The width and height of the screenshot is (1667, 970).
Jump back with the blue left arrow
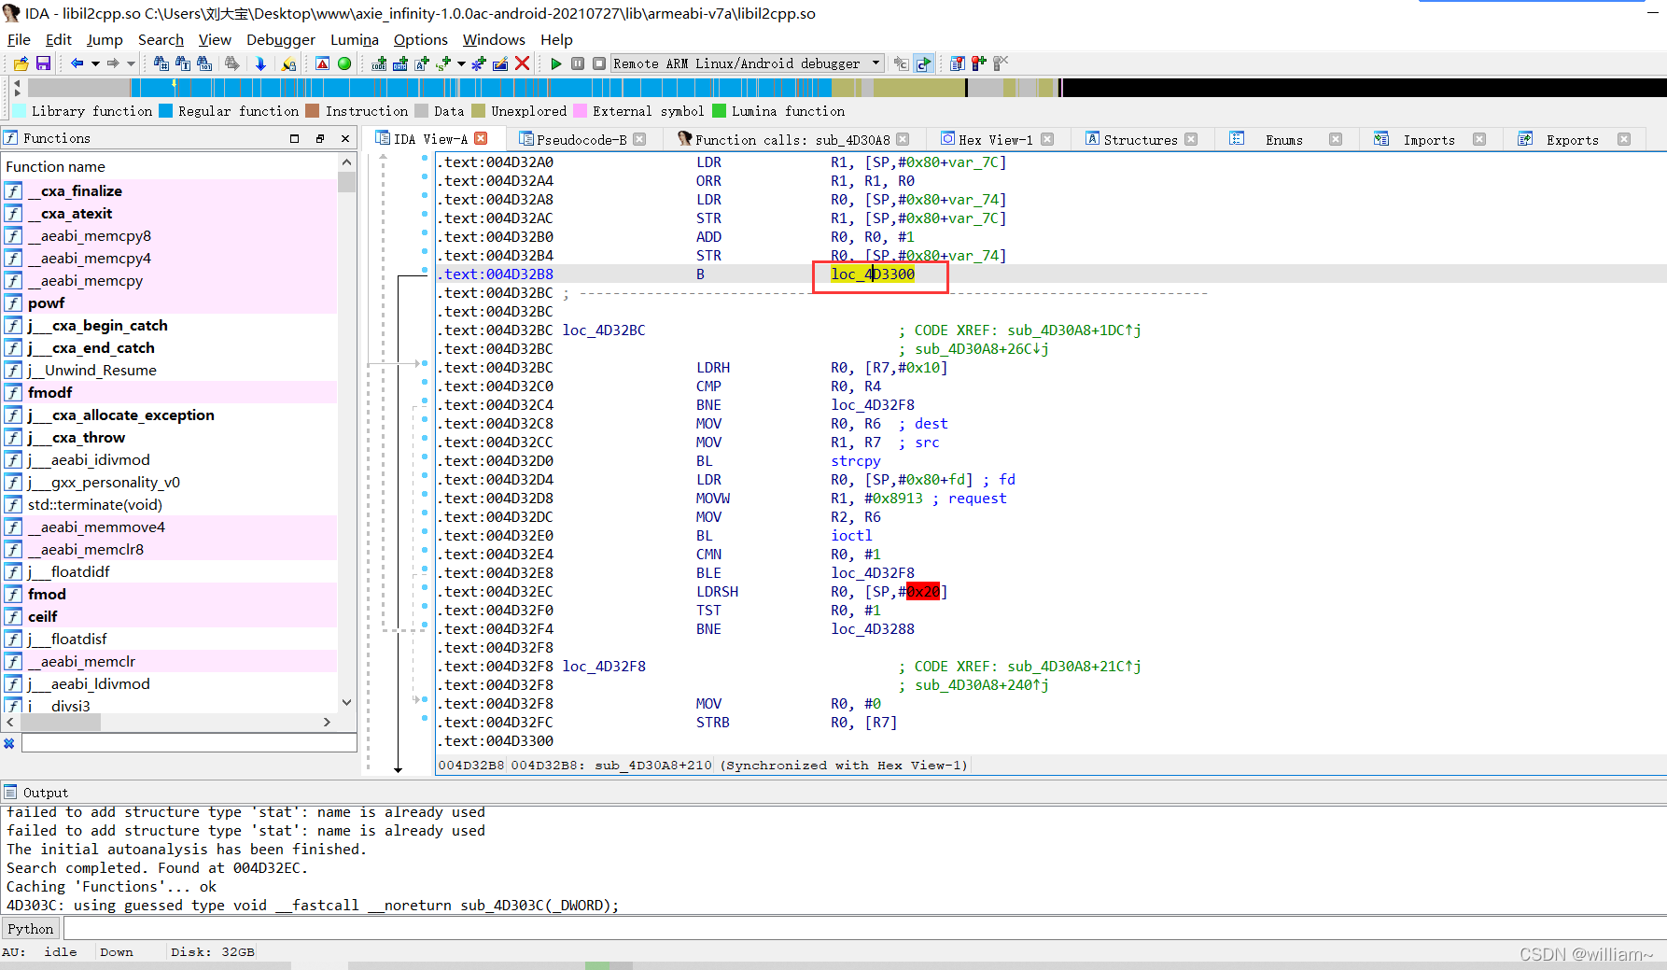[x=77, y=63]
